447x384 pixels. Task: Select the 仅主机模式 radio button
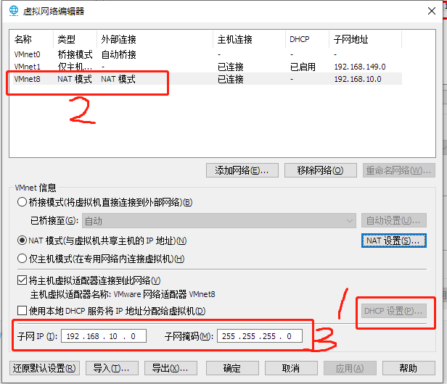22,259
